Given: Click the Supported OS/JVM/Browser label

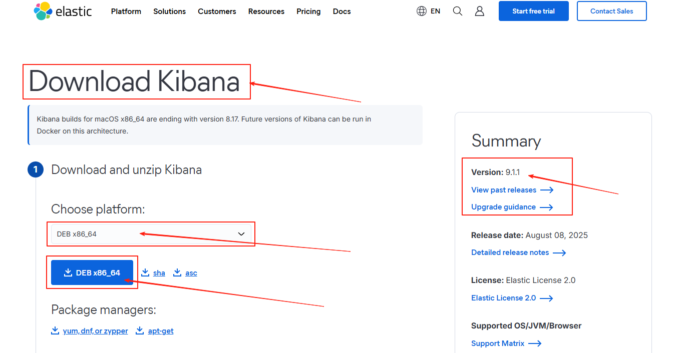Looking at the screenshot, I should pyautogui.click(x=526, y=325).
